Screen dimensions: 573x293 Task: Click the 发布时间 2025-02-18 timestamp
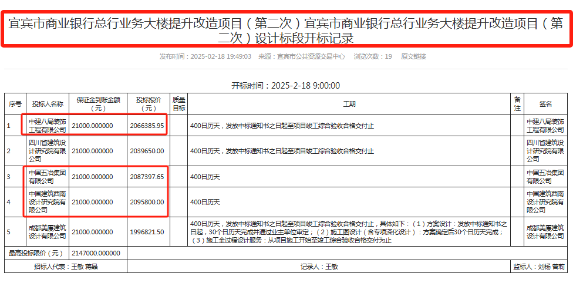[205, 57]
